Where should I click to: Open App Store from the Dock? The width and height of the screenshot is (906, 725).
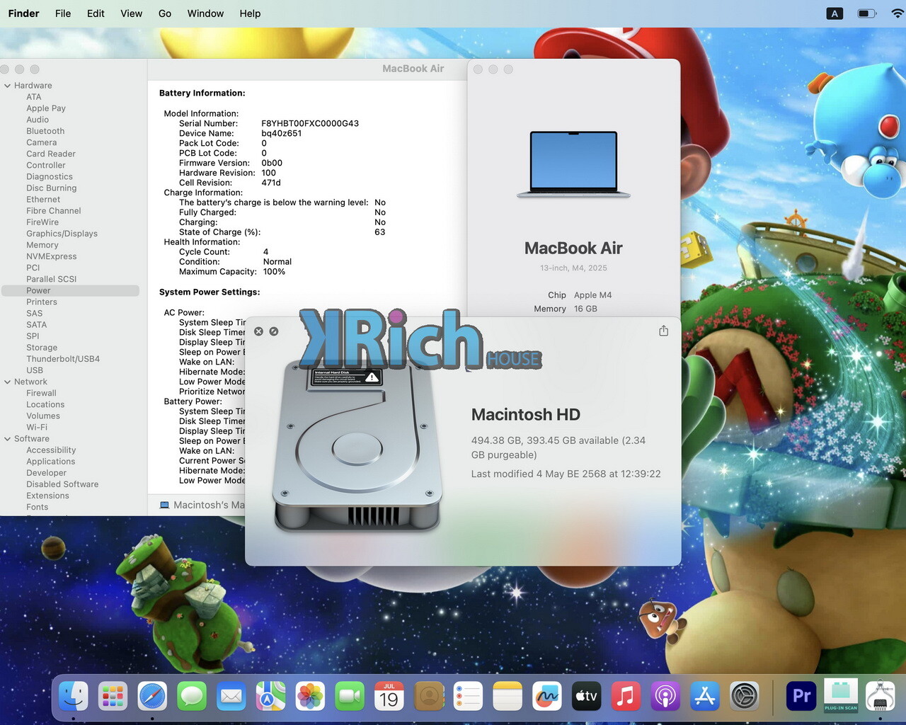coord(705,697)
